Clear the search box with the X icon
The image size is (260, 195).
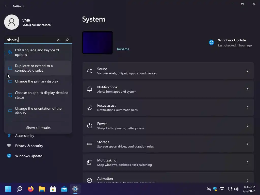coord(58,40)
